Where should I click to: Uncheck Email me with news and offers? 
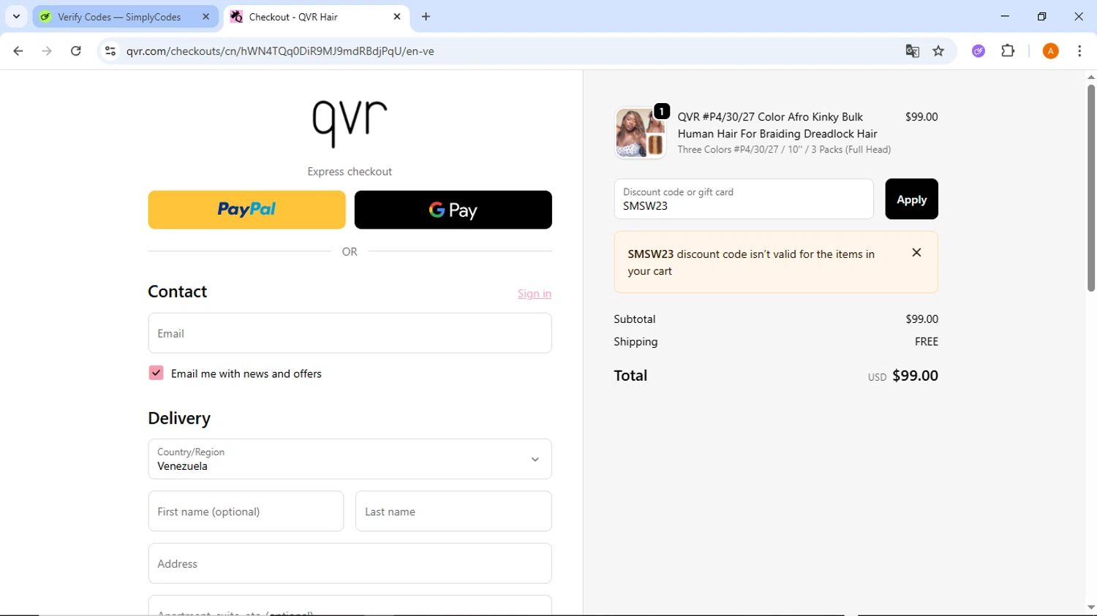tap(156, 373)
